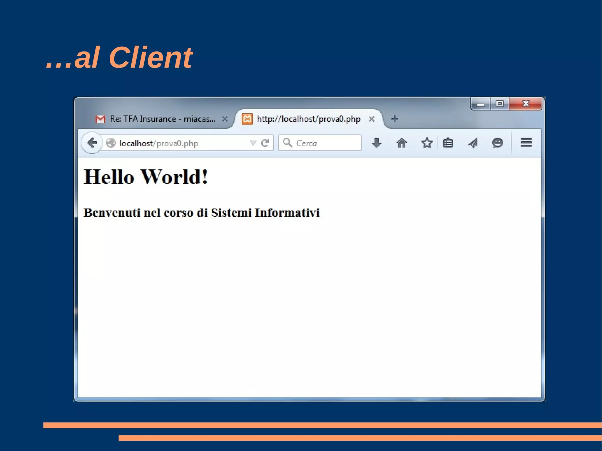This screenshot has height=451, width=602.
Task: Bookmark this page with the star icon
Action: (427, 143)
